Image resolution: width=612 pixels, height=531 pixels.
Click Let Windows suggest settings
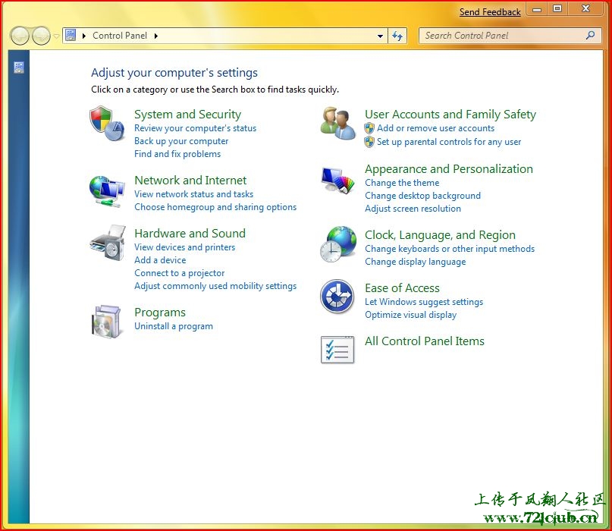point(424,302)
